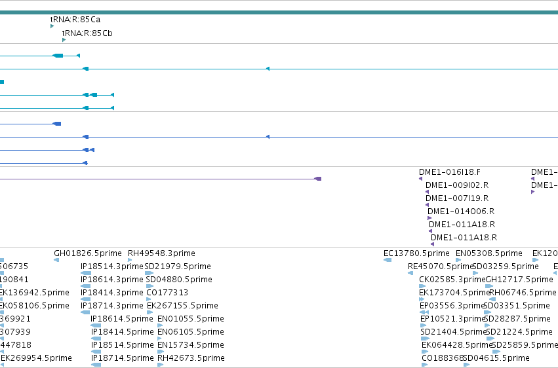This screenshot has height=368, width=558.
Task: Click the IP18514.5prime label
Action: pos(123,345)
